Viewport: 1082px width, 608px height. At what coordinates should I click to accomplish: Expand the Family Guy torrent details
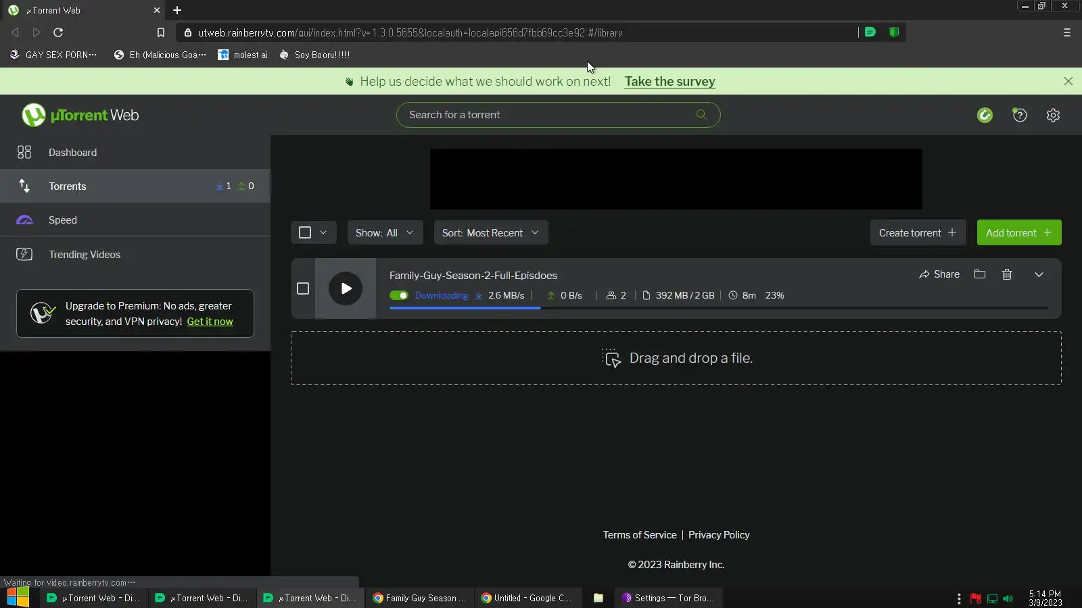click(1039, 274)
